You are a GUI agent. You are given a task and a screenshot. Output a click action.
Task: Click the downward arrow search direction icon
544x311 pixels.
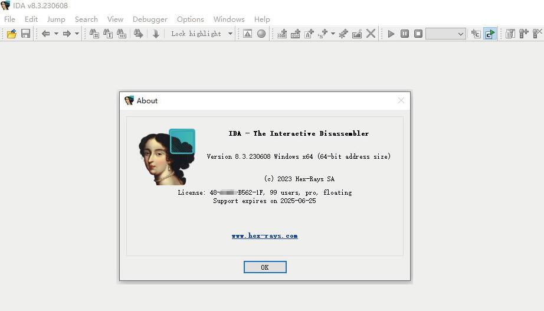(x=156, y=34)
